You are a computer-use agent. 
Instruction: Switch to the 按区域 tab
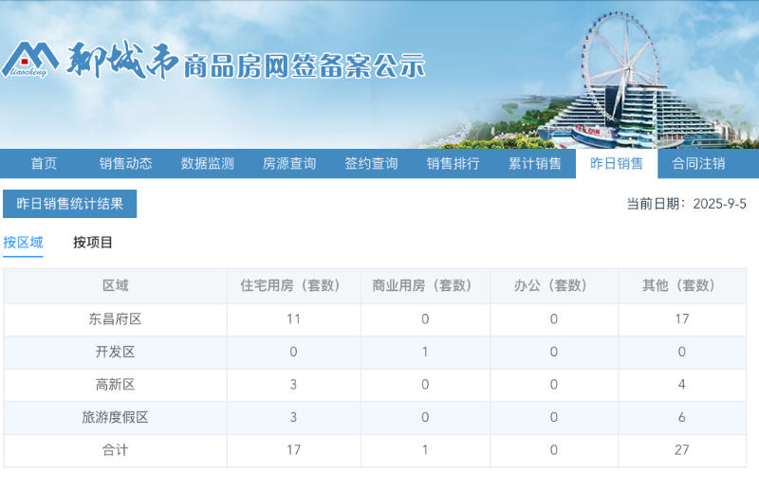tap(23, 243)
